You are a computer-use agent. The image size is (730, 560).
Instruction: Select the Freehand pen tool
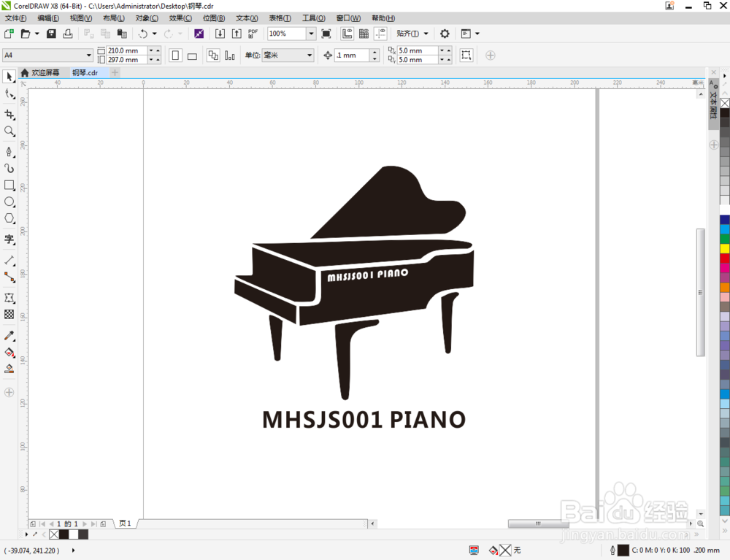[9, 152]
